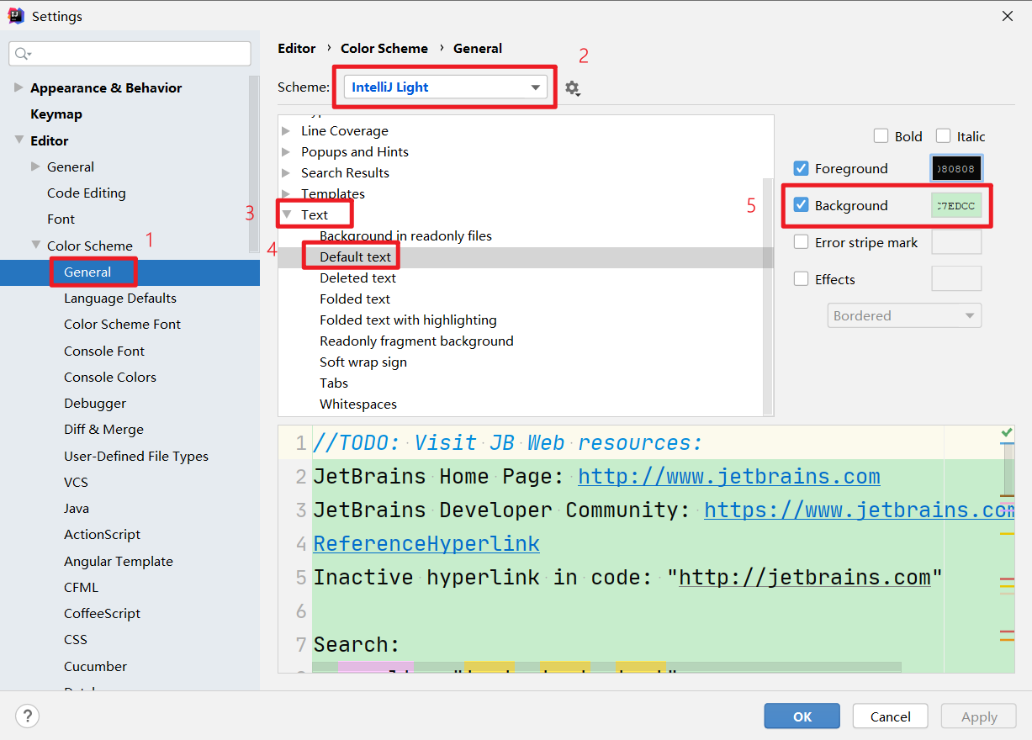Open Console Colors page

pyautogui.click(x=110, y=378)
